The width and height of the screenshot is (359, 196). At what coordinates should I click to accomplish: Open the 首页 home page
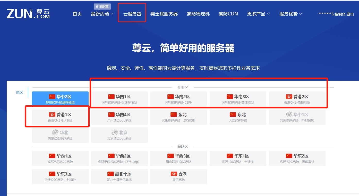77,14
